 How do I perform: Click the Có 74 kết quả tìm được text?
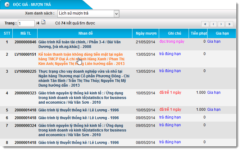coord(75,23)
